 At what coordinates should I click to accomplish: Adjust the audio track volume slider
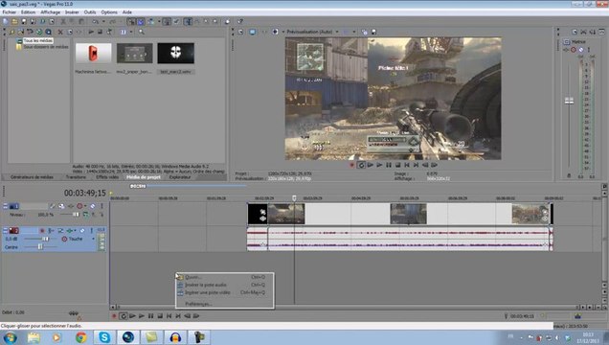[x=45, y=239]
